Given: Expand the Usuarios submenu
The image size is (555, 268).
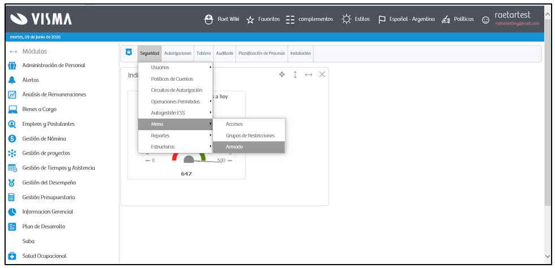Looking at the screenshot, I should click(x=175, y=68).
